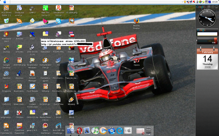Open the Ad-Aware 2007 shortcut
This screenshot has height=136, width=219.
coord(6,37)
